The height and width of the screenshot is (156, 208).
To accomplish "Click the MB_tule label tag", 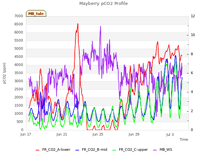I will click(x=36, y=14).
